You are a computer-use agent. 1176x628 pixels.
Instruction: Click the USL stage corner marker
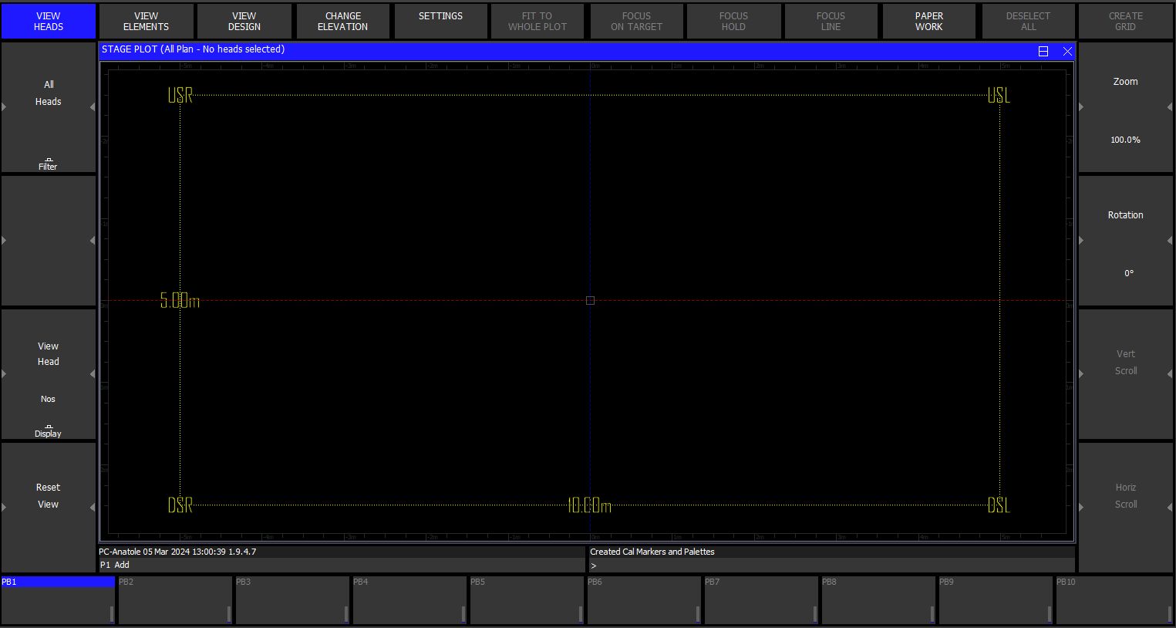[x=999, y=96]
